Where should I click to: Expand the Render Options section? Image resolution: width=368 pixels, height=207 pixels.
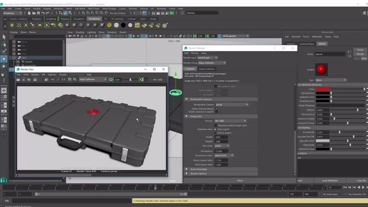pyautogui.click(x=186, y=174)
